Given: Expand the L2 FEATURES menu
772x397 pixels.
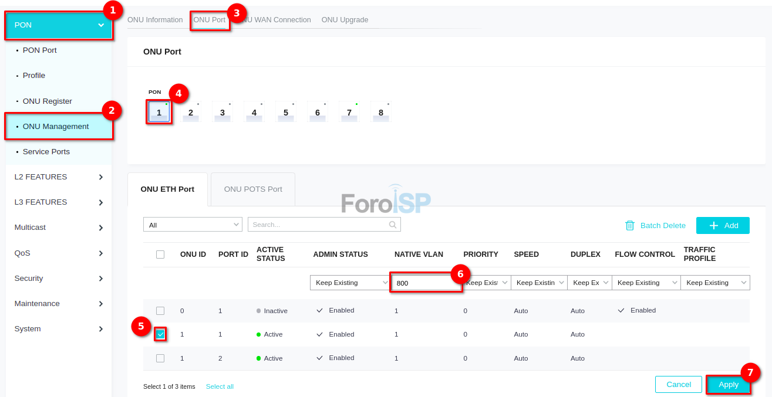Looking at the screenshot, I should point(59,177).
